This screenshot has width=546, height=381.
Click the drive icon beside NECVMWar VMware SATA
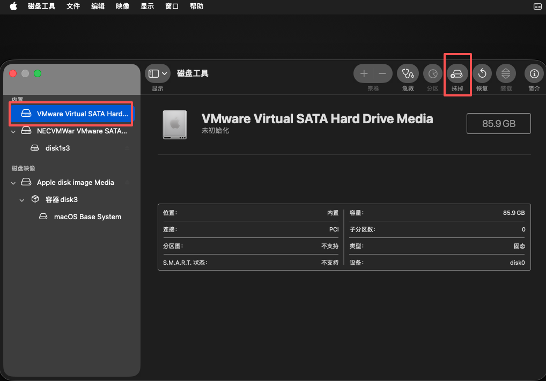(26, 130)
